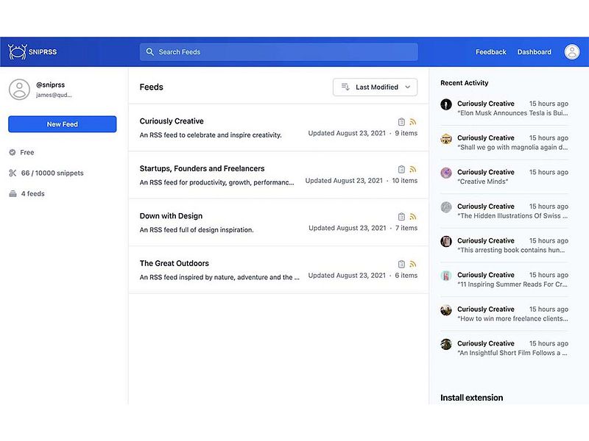Open activity thumbnail for Elon Musk Announces Tesla
The image size is (589, 441).
(x=446, y=104)
